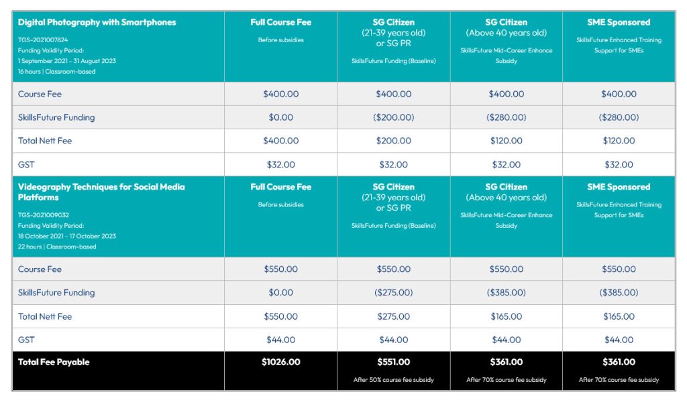The width and height of the screenshot is (687, 400).
Task: Select the Videography Techniques for Social Media Platforms heading
Action: (x=101, y=192)
